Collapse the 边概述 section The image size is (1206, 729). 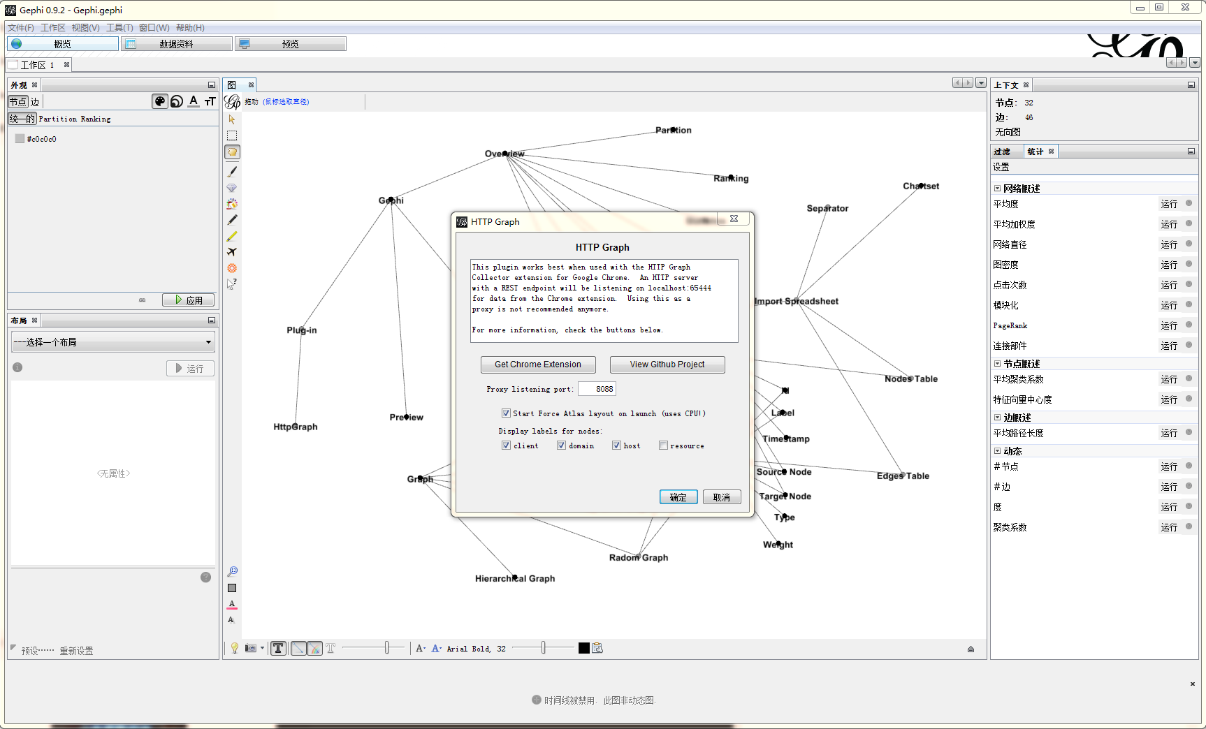997,418
